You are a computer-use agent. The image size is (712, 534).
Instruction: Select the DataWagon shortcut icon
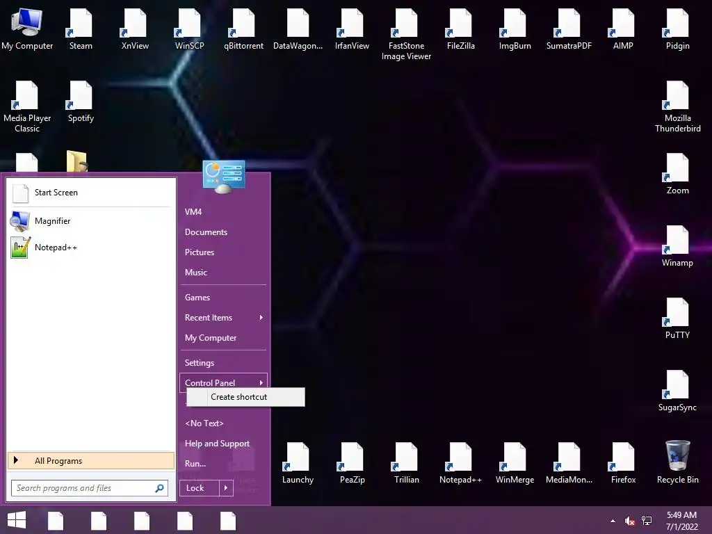click(x=298, y=29)
